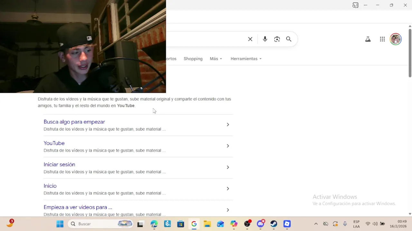Viewport: 412px width, 231px height.
Task: Open the 'Busca algo para empezar' link
Action: click(x=74, y=122)
